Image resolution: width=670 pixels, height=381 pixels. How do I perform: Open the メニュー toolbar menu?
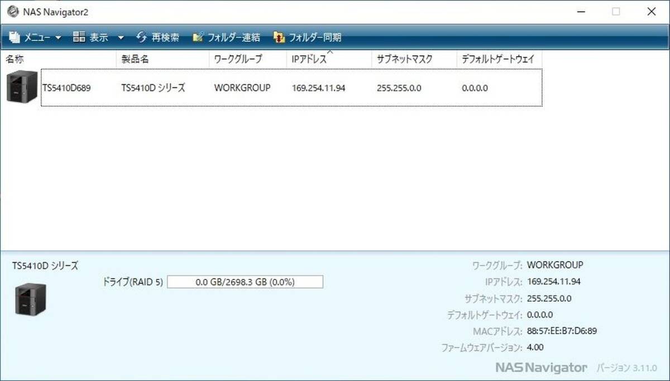pyautogui.click(x=35, y=37)
